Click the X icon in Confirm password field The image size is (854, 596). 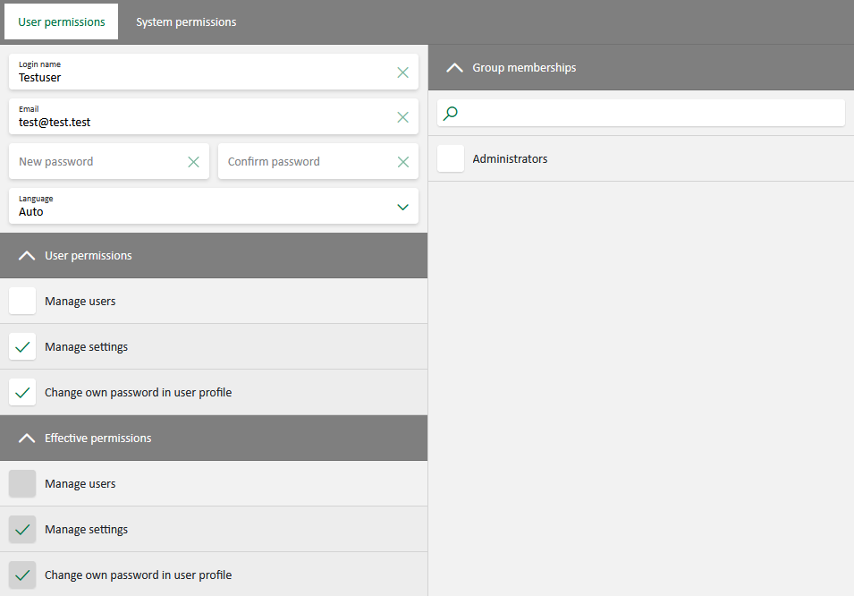(402, 162)
